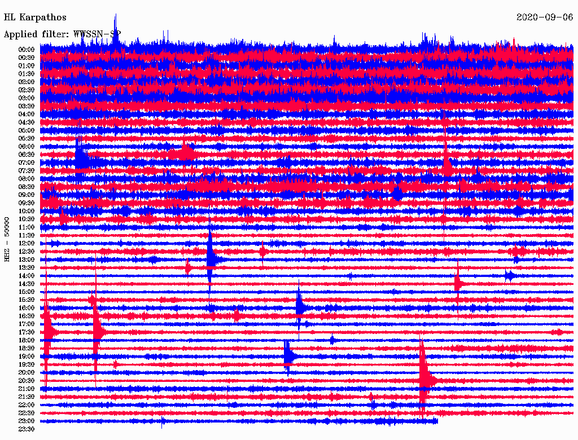Screen dimensions: 578x440
Task: Click the 05:30 time label
Action: pos(27,139)
